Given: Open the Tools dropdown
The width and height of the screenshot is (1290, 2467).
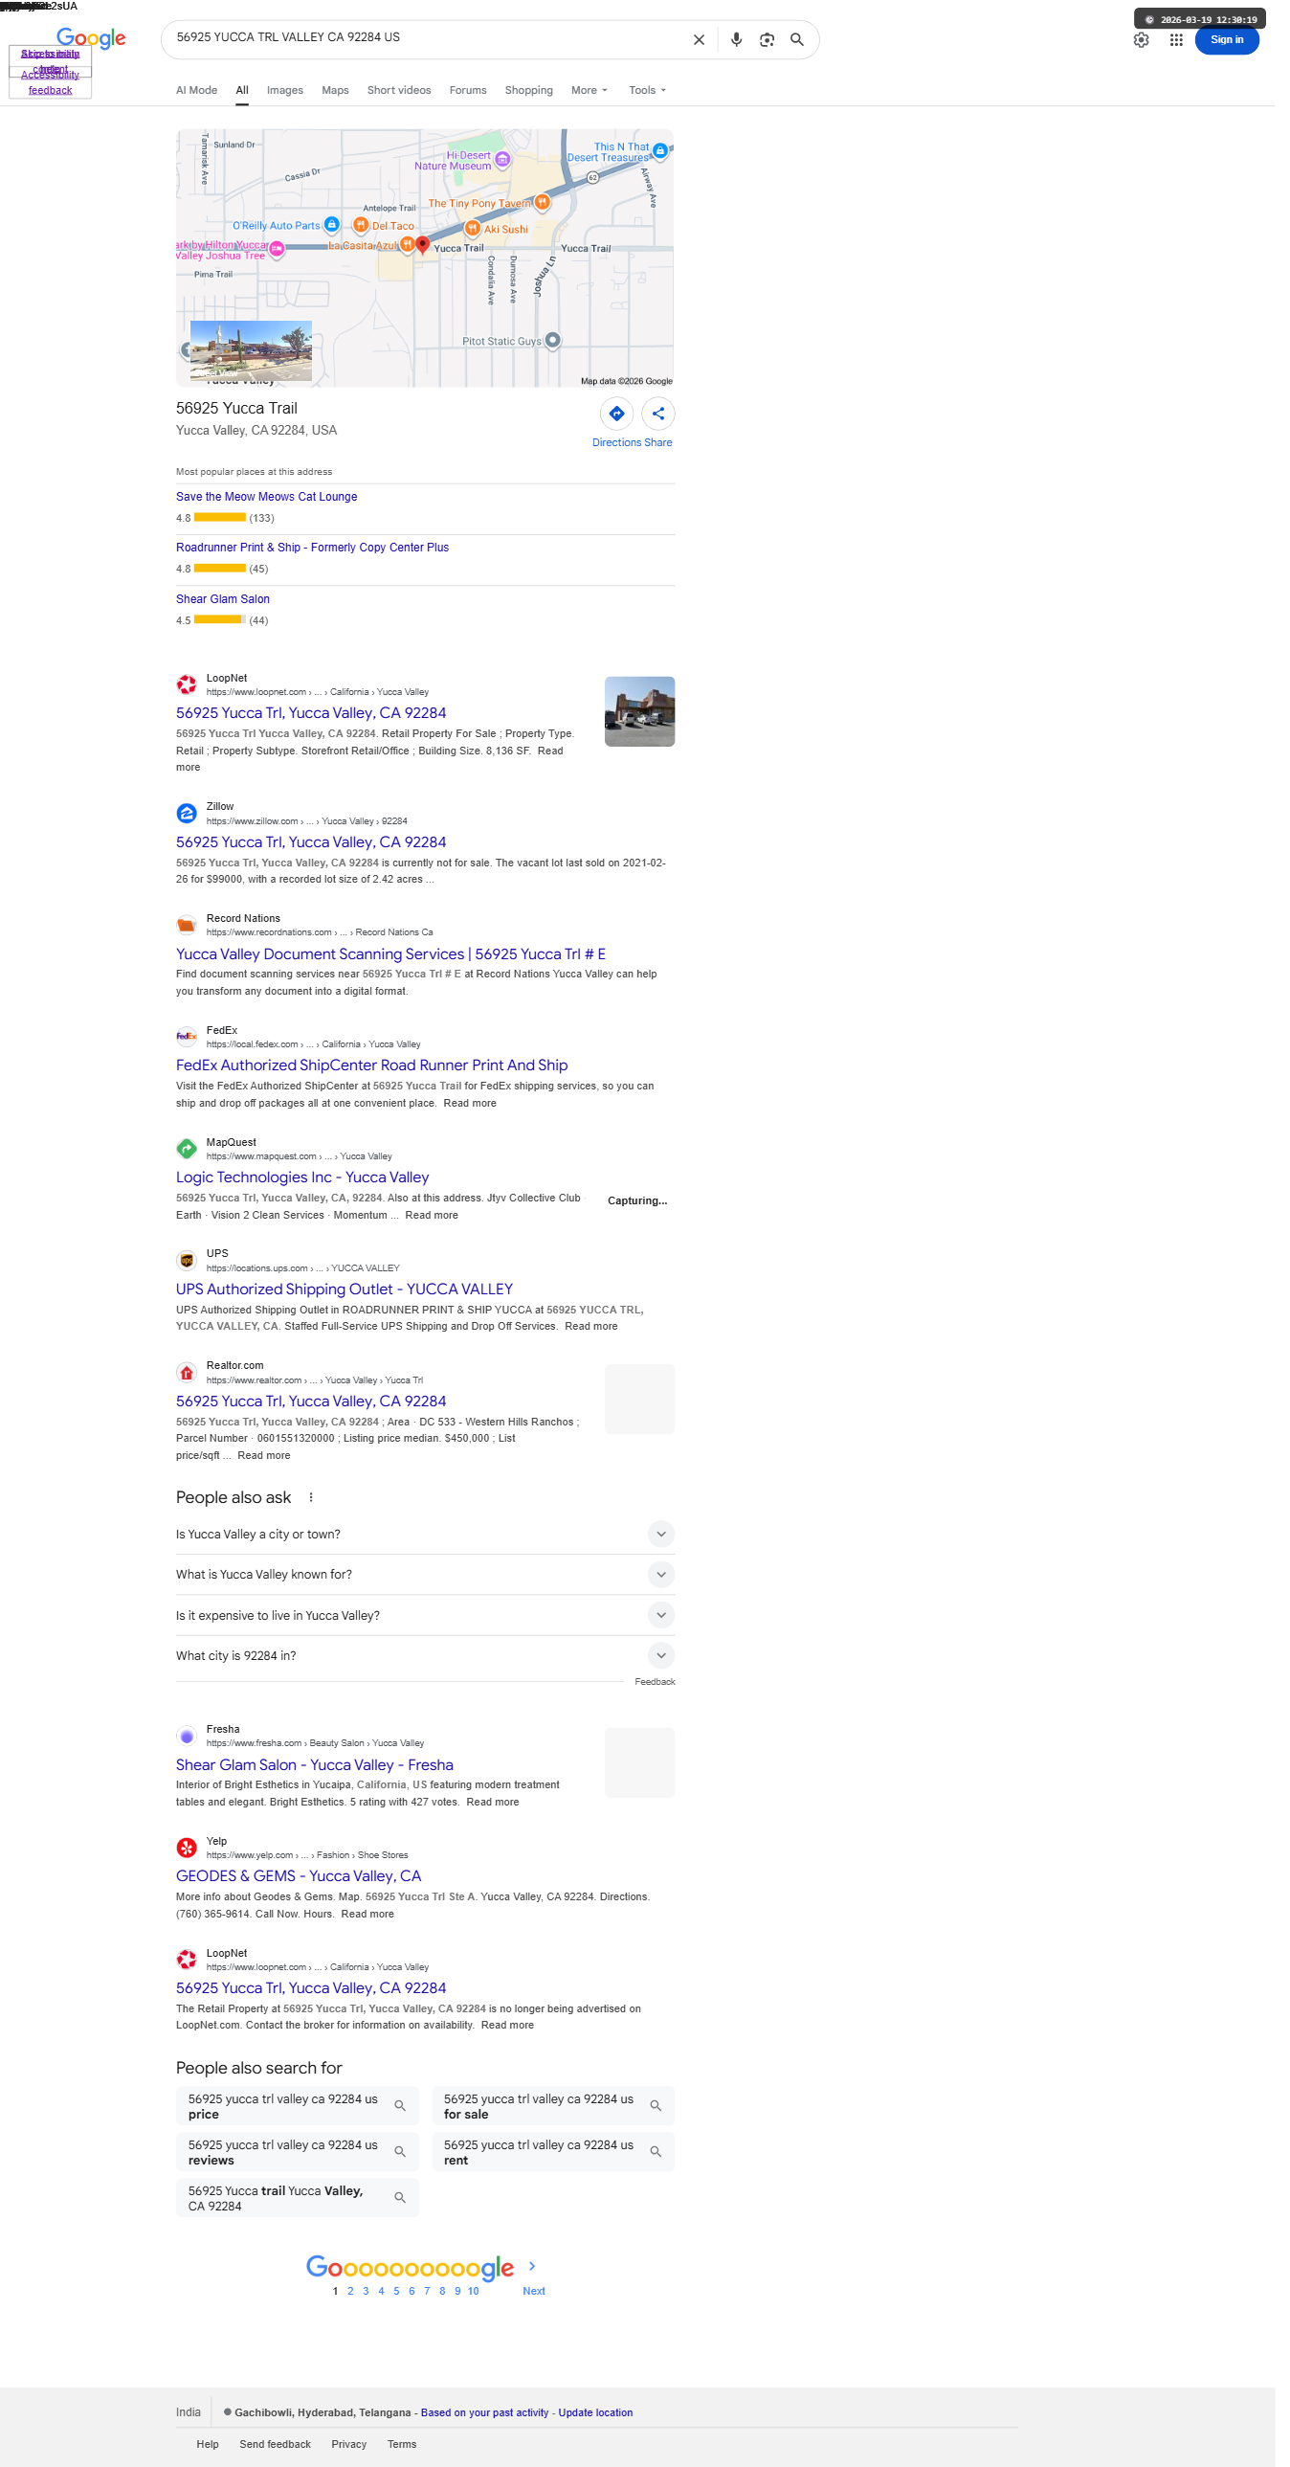Looking at the screenshot, I should pos(648,90).
